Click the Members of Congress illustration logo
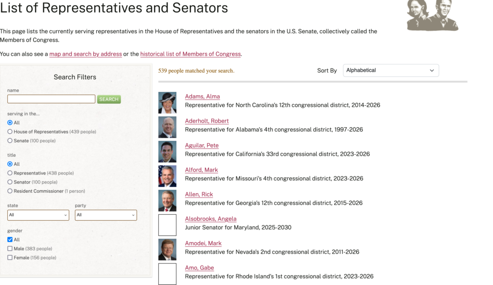 pyautogui.click(x=432, y=15)
